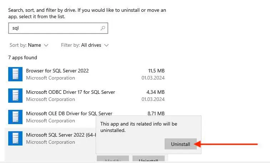This screenshot has height=163, width=270.
Task: Click the 8,71 MB size value
Action: [156, 113]
